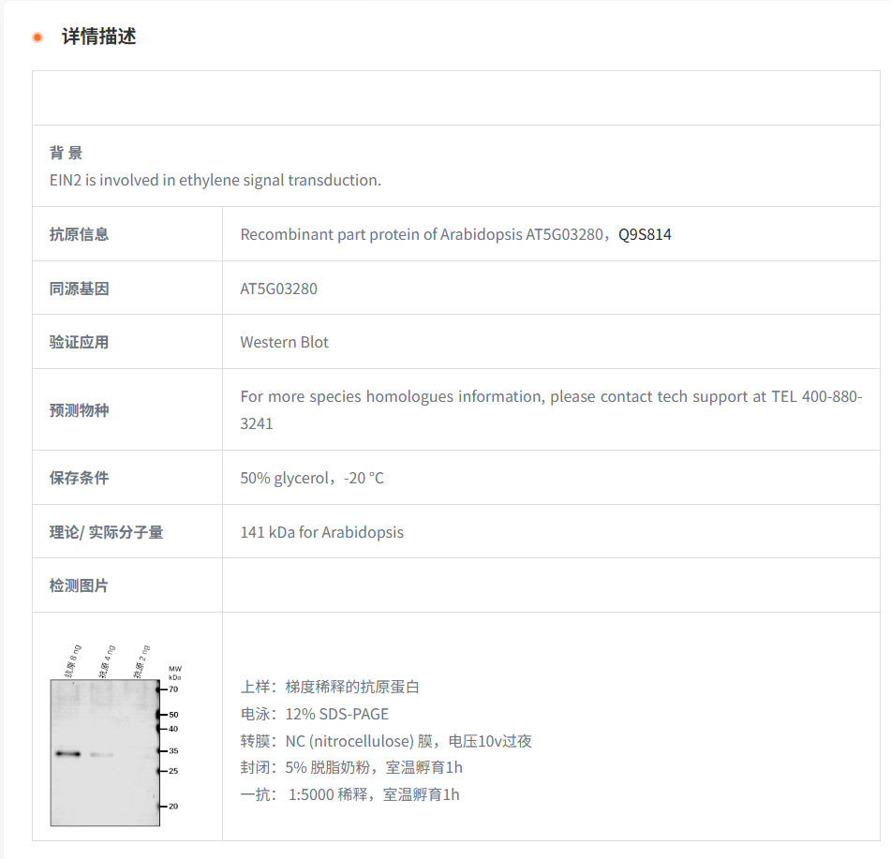Screen dimensions: 891x859
Task: Click the 141 kDa for Arabidopsis value
Action: (x=321, y=532)
